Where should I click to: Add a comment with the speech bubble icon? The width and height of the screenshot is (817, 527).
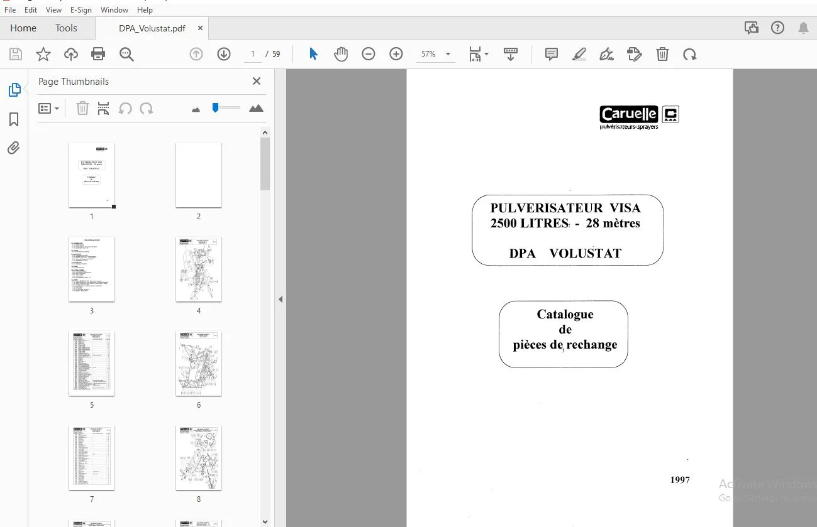click(x=552, y=54)
